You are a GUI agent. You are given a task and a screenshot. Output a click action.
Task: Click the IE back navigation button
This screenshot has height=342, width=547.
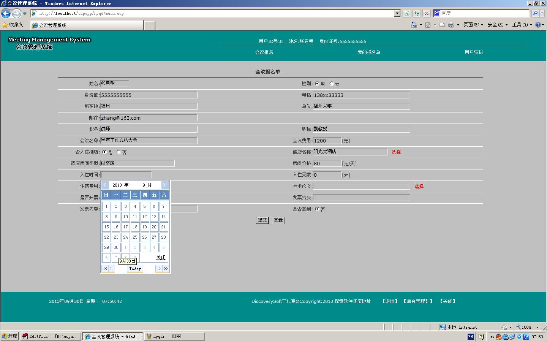(x=6, y=13)
